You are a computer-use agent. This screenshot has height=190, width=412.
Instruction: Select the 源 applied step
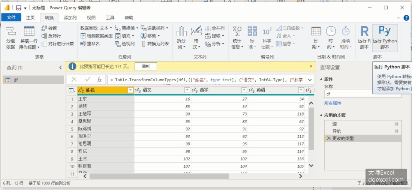(363, 124)
